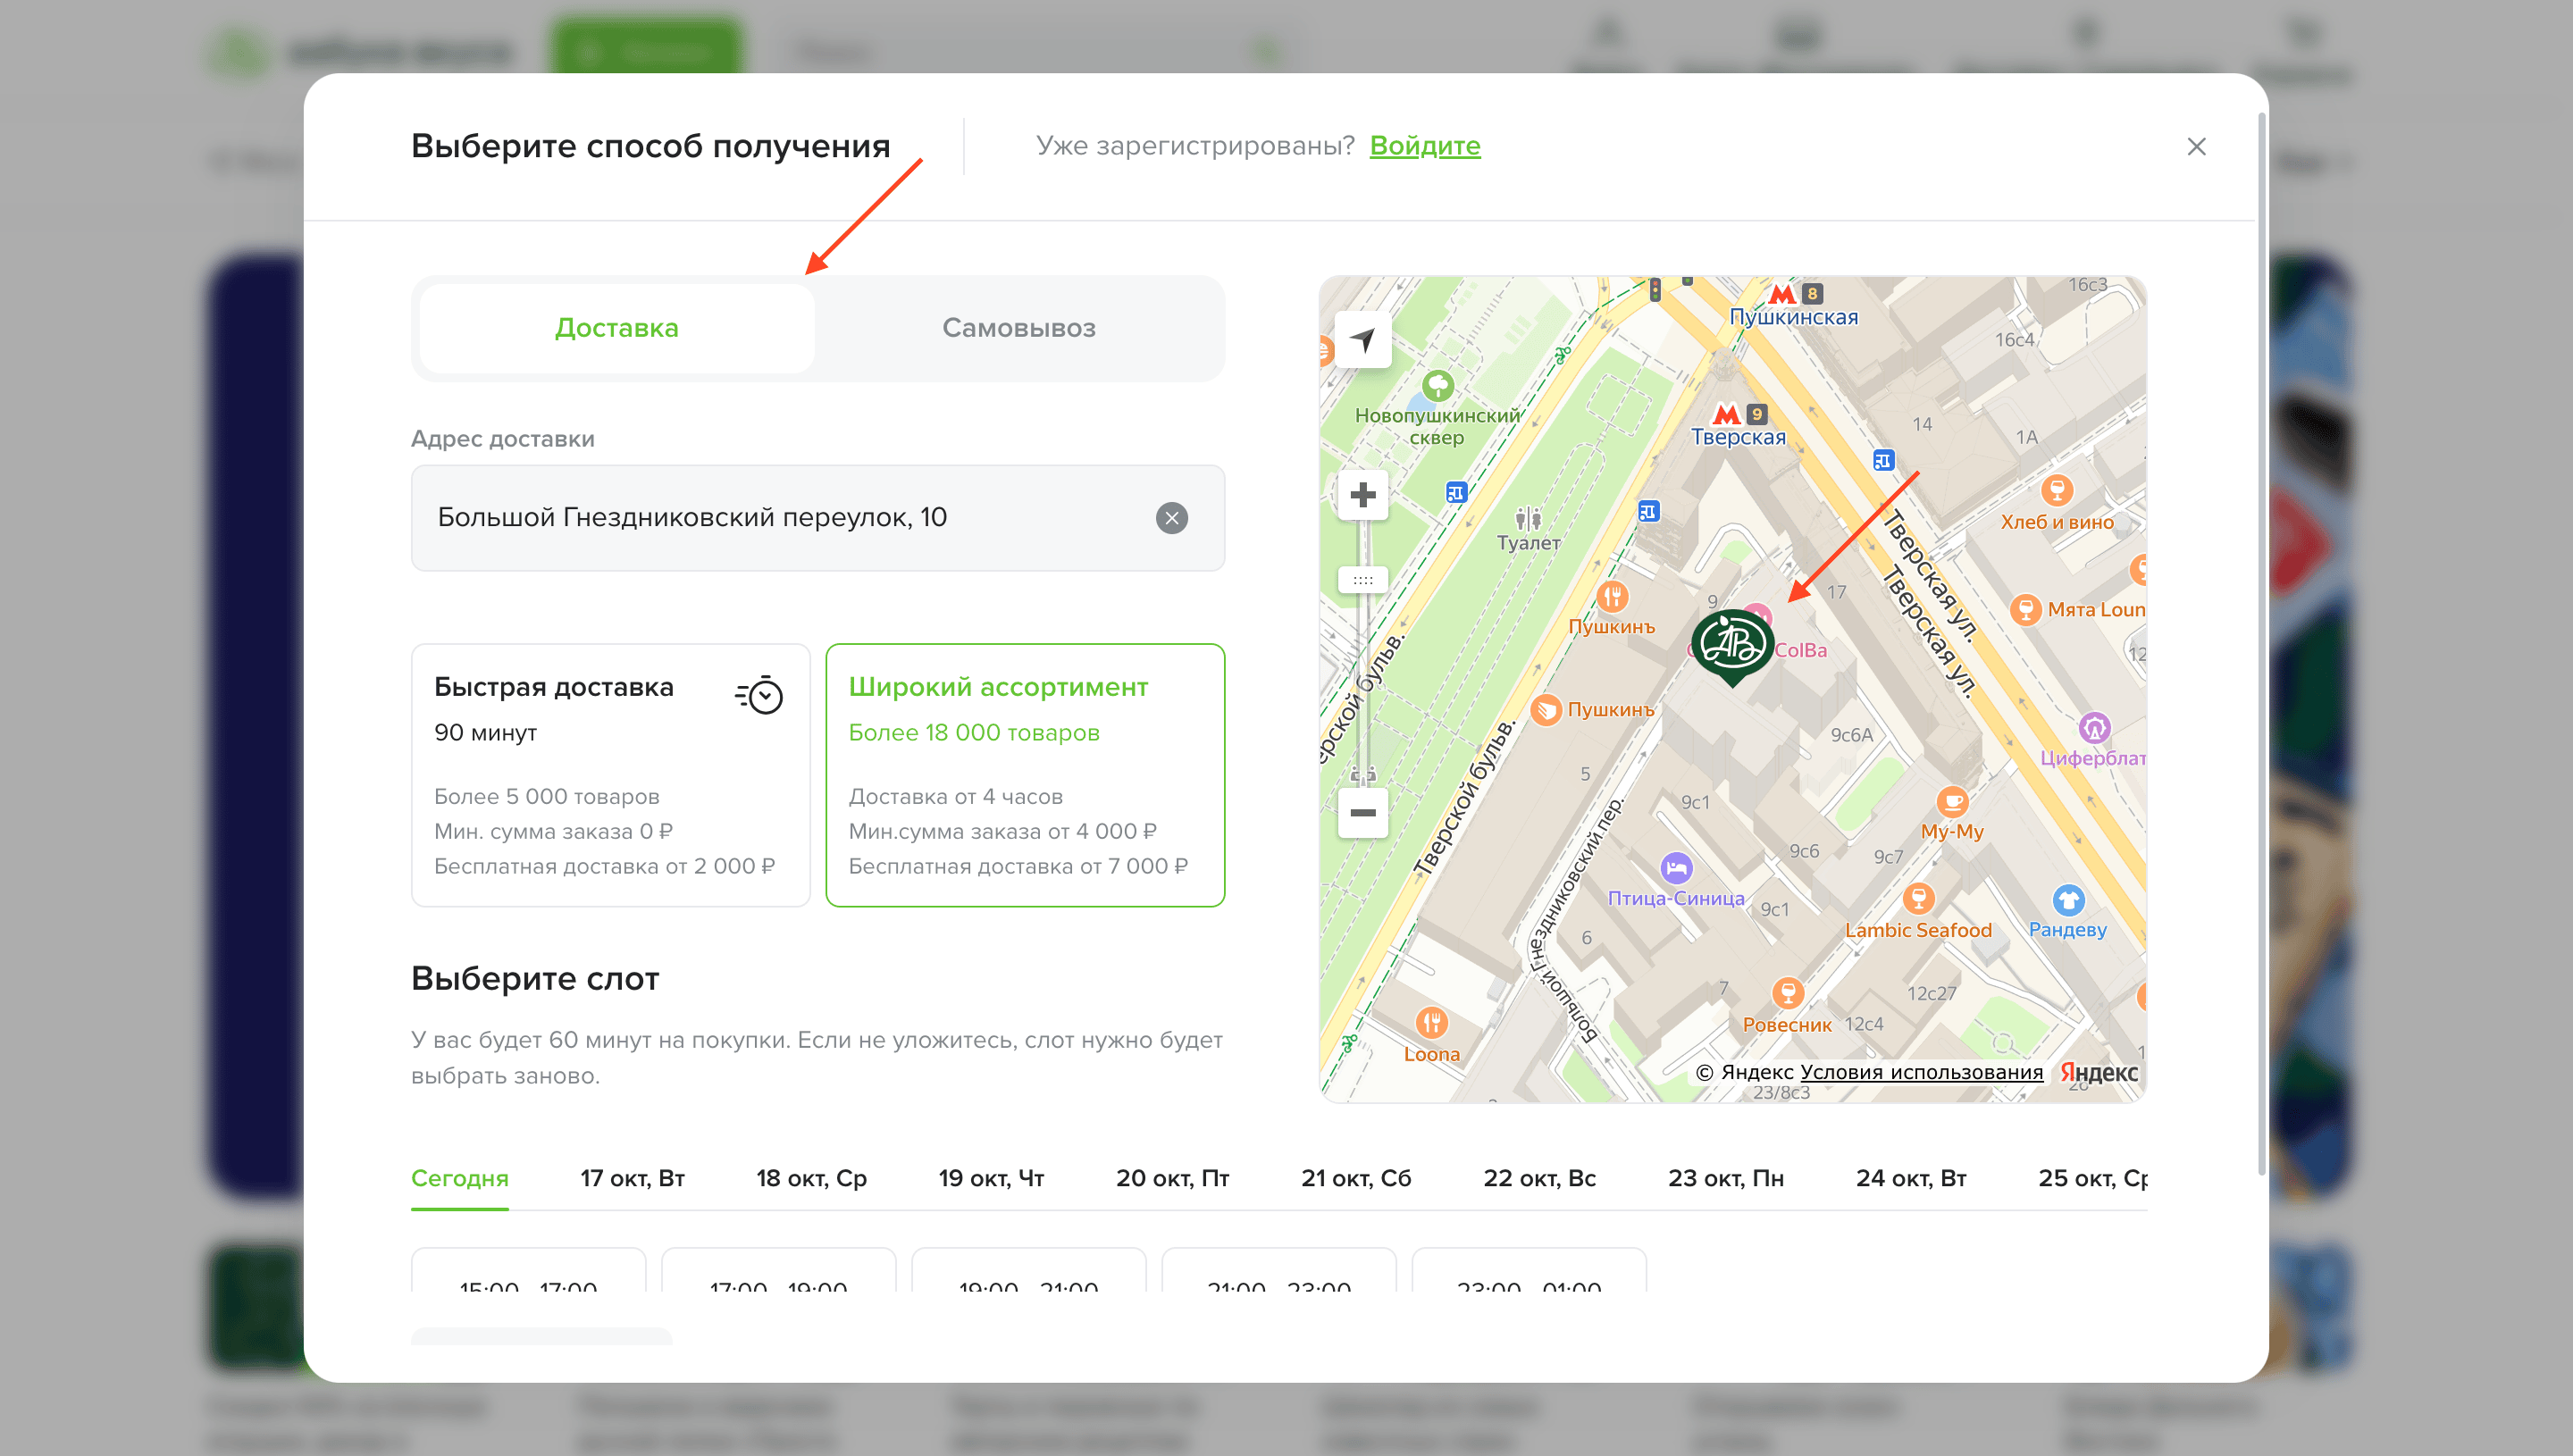Click the map zoom slider handle
The width and height of the screenshot is (2573, 1456).
[1362, 580]
